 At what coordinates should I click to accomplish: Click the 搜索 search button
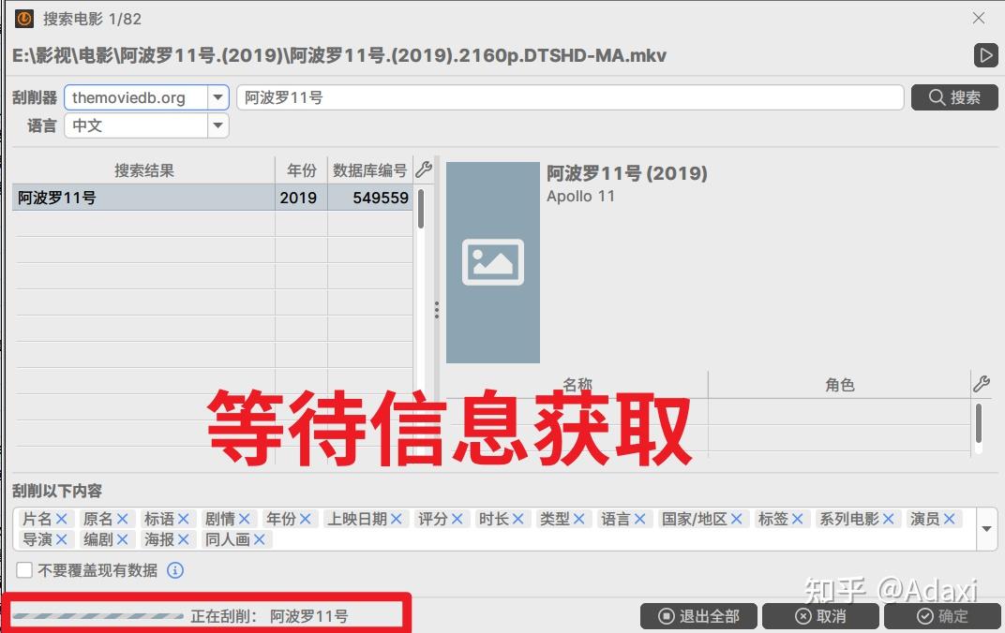pyautogui.click(x=953, y=96)
